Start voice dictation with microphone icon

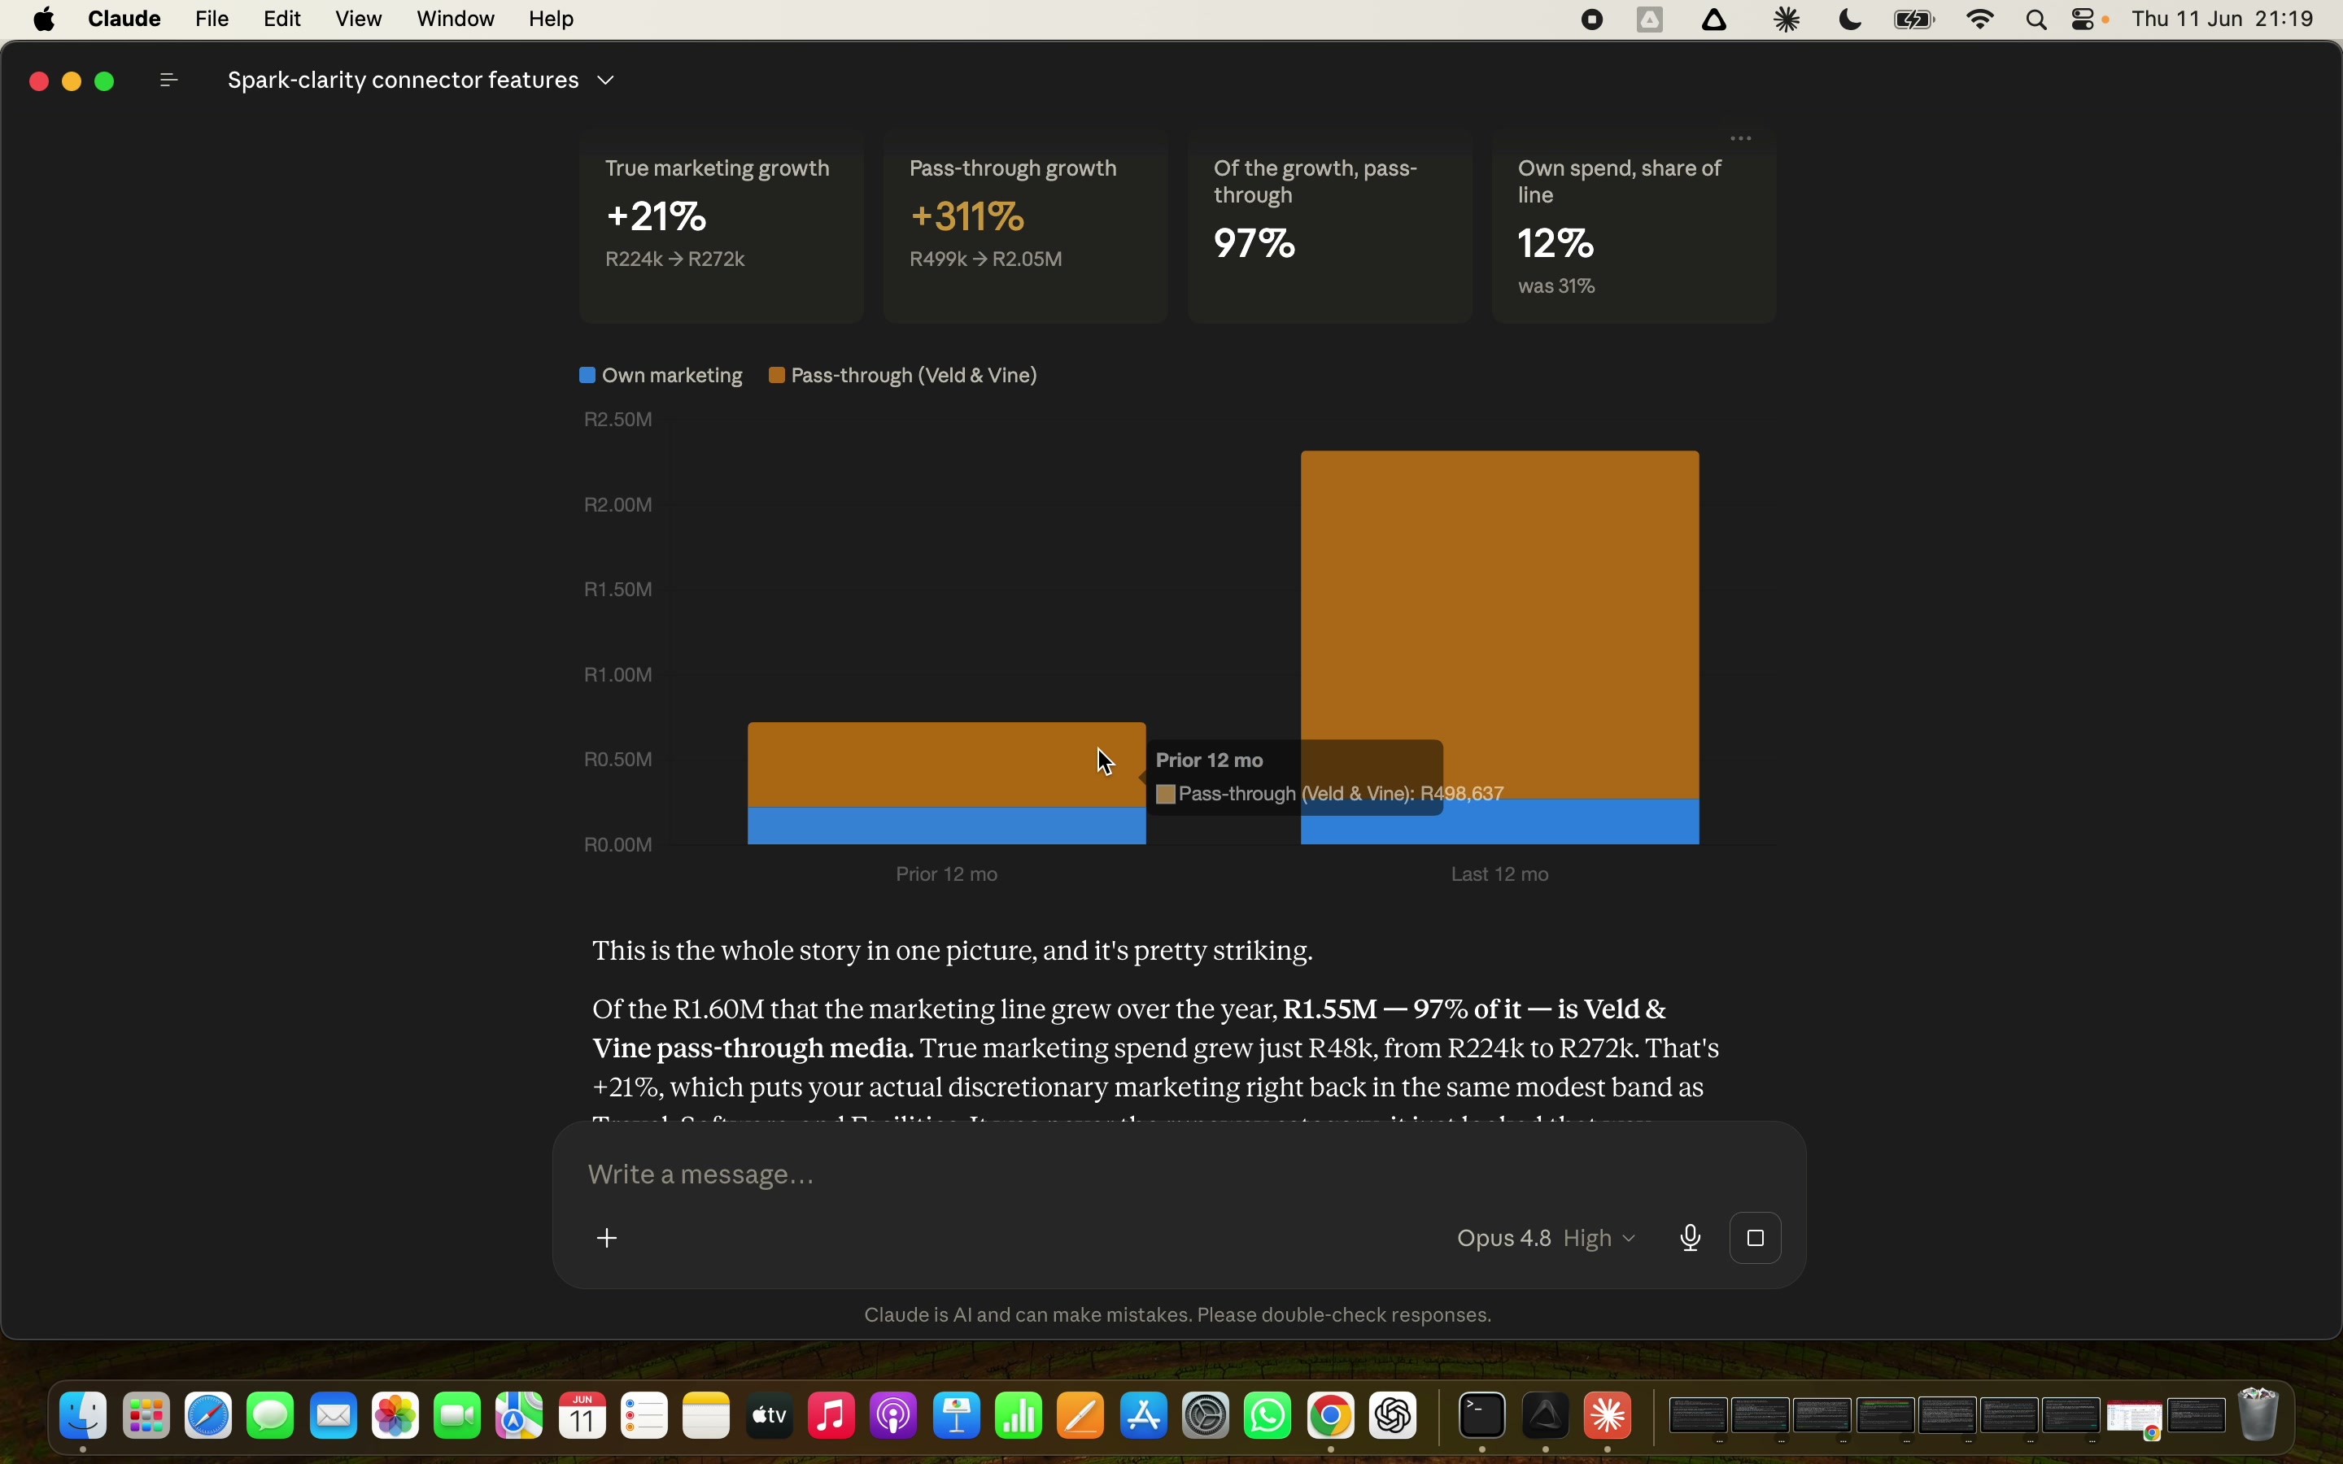point(1691,1237)
